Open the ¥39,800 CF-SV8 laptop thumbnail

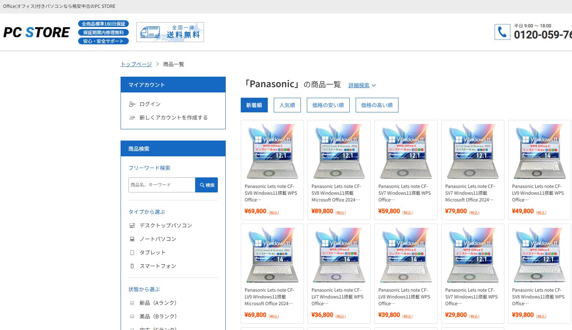pos(540,255)
